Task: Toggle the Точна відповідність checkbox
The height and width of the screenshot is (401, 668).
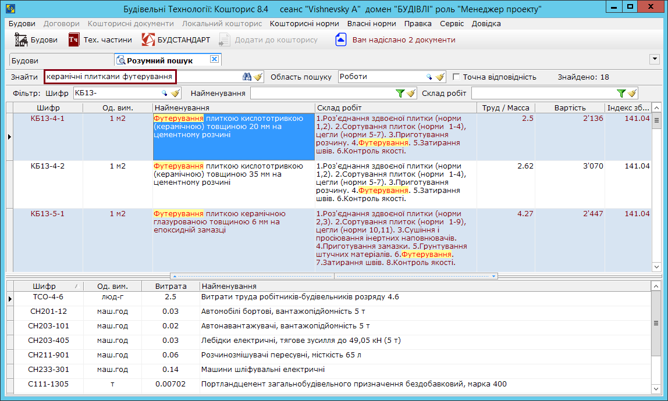Action: (456, 77)
